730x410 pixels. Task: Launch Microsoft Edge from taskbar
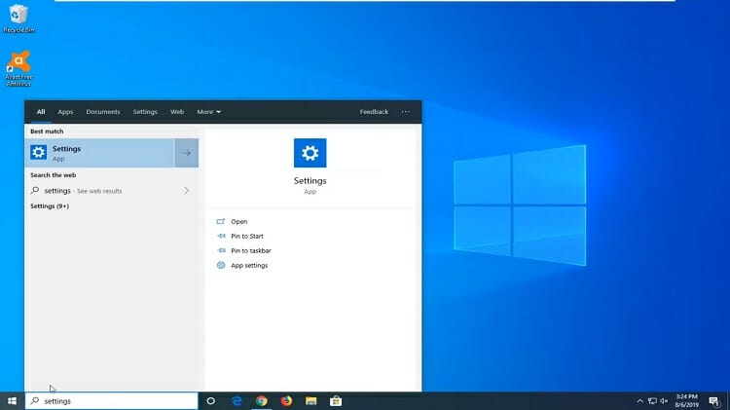[237, 401]
